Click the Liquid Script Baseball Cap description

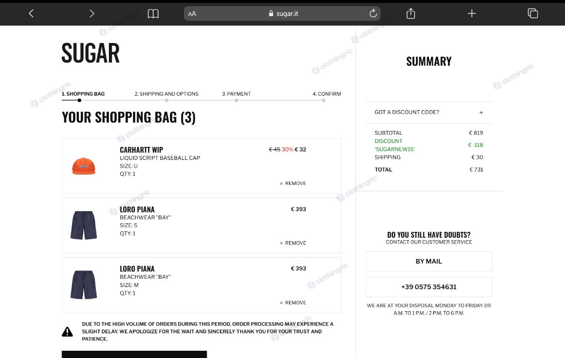click(x=160, y=158)
